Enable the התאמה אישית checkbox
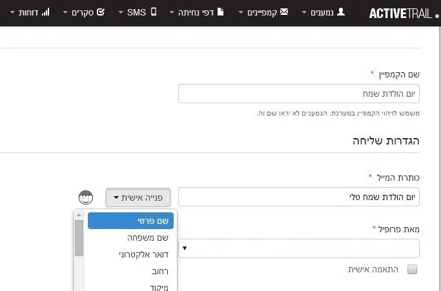Screen dimensions: 441x291 click(x=413, y=270)
